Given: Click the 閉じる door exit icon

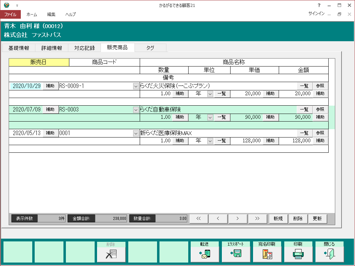Looking at the screenshot, I should tap(330, 254).
